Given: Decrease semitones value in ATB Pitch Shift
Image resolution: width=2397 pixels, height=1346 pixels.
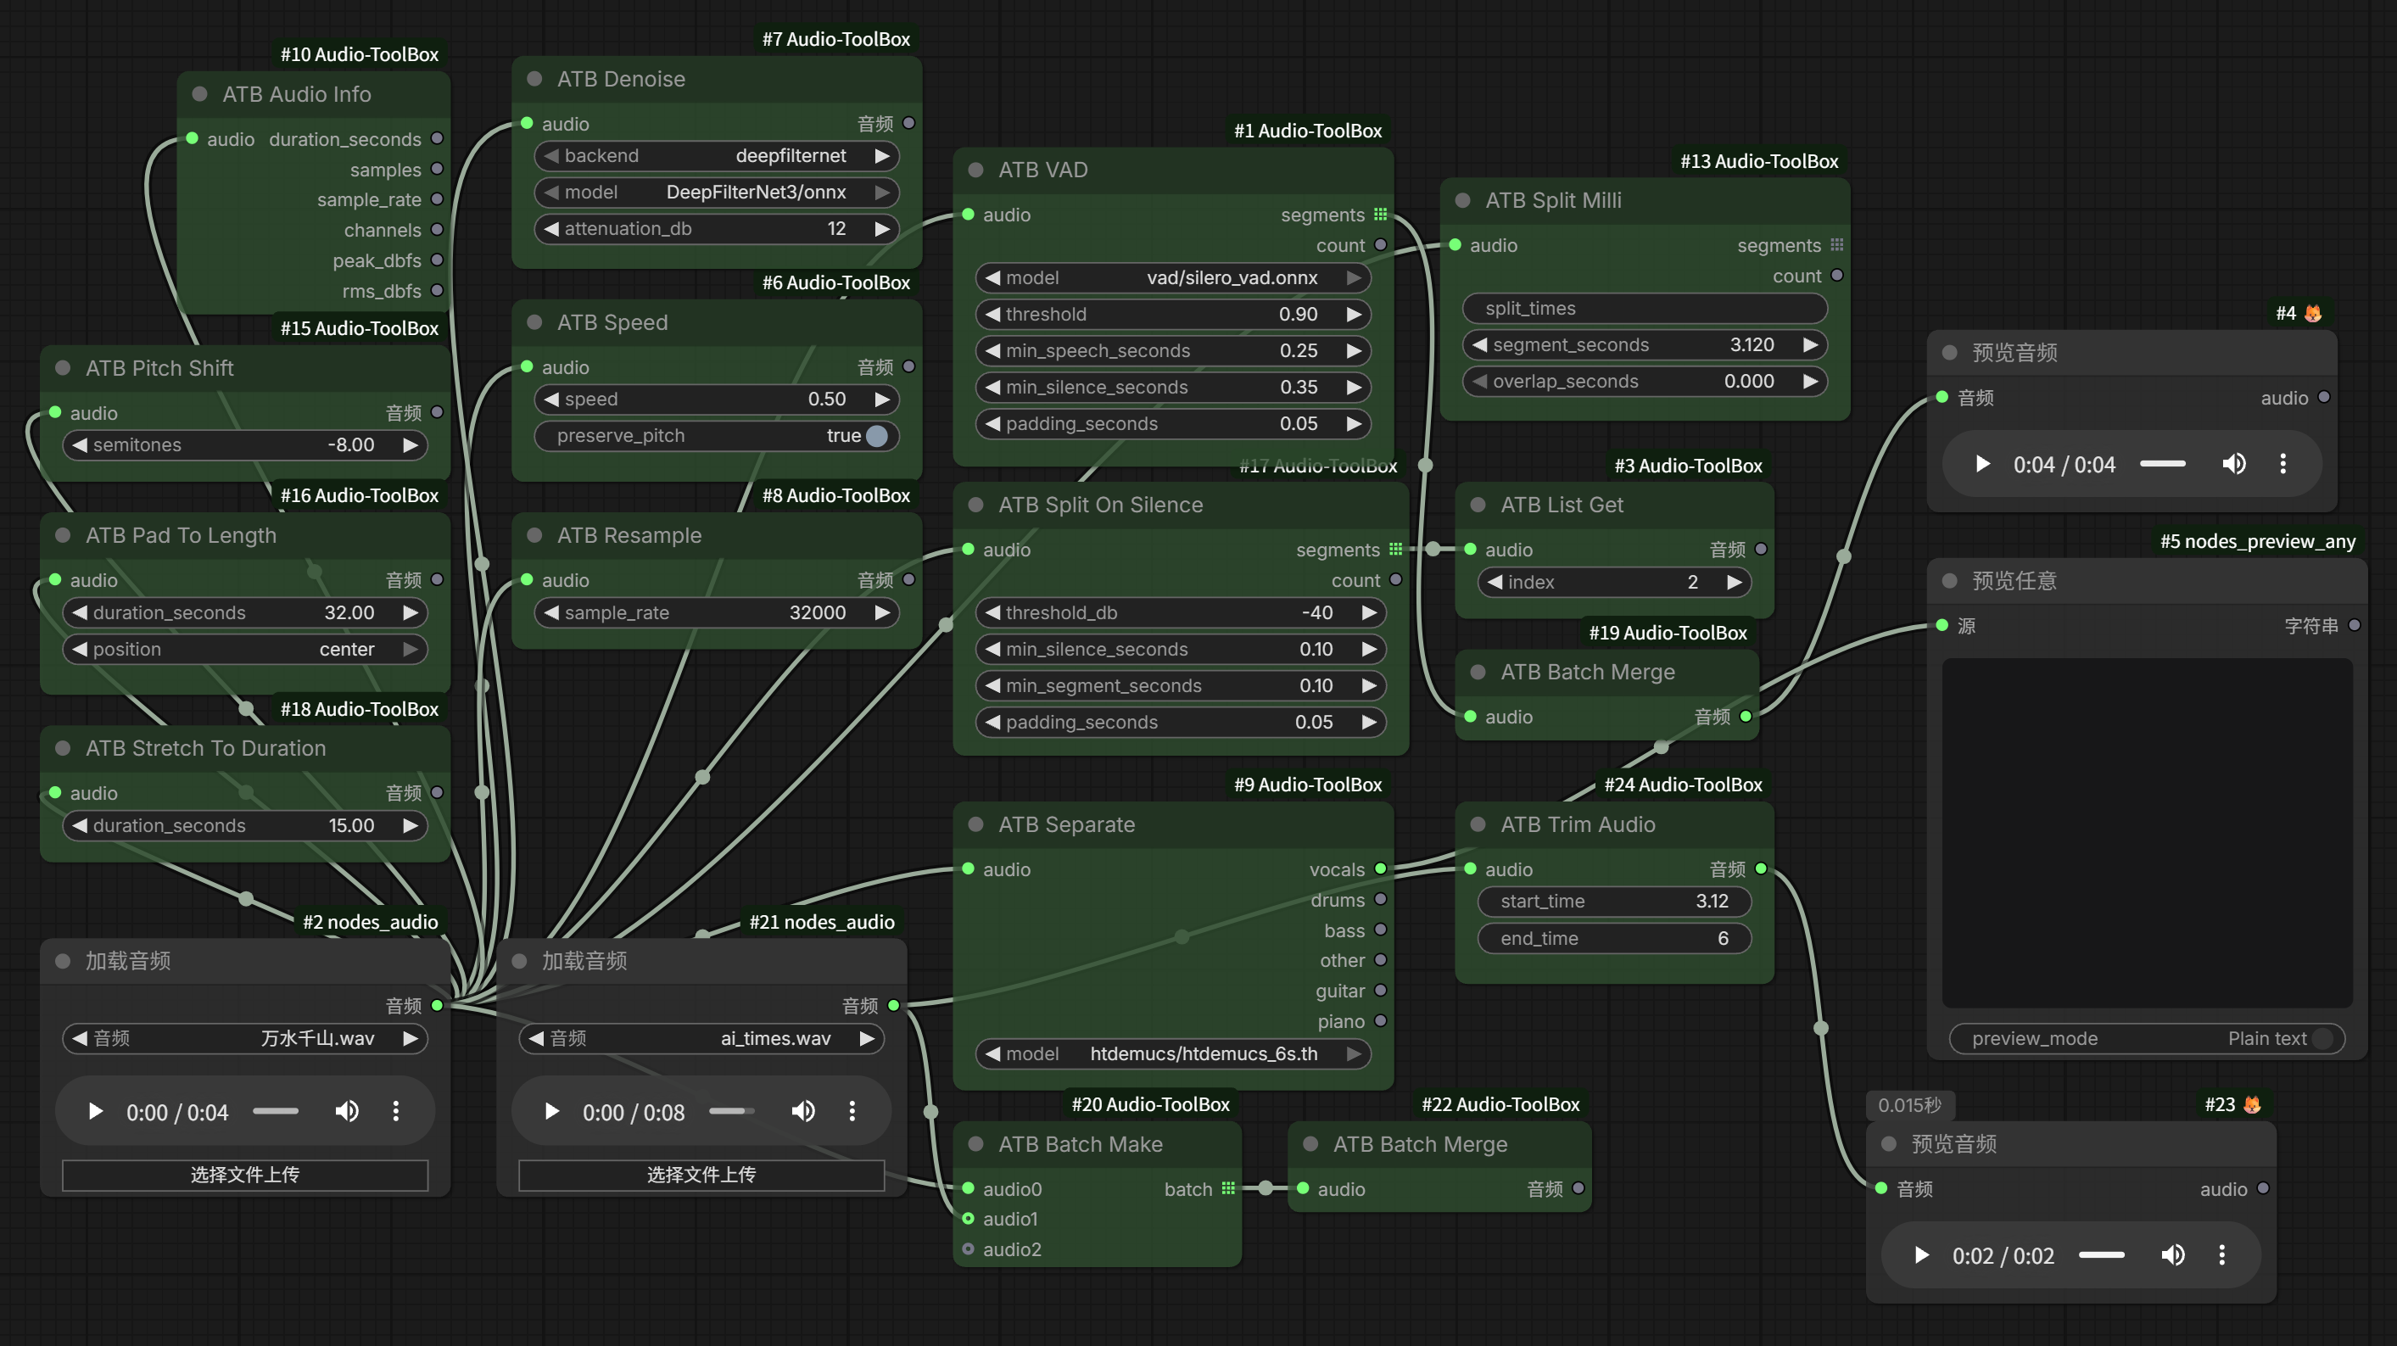Looking at the screenshot, I should 80,444.
